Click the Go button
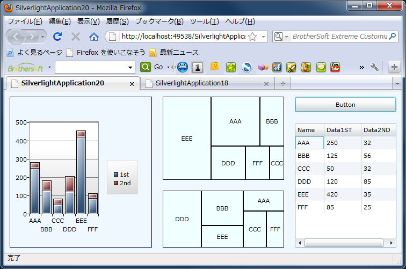Screen dimensions: 406x269 (x=158, y=67)
